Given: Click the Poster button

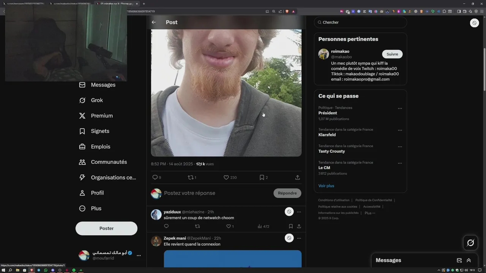Looking at the screenshot, I should click(x=106, y=228).
